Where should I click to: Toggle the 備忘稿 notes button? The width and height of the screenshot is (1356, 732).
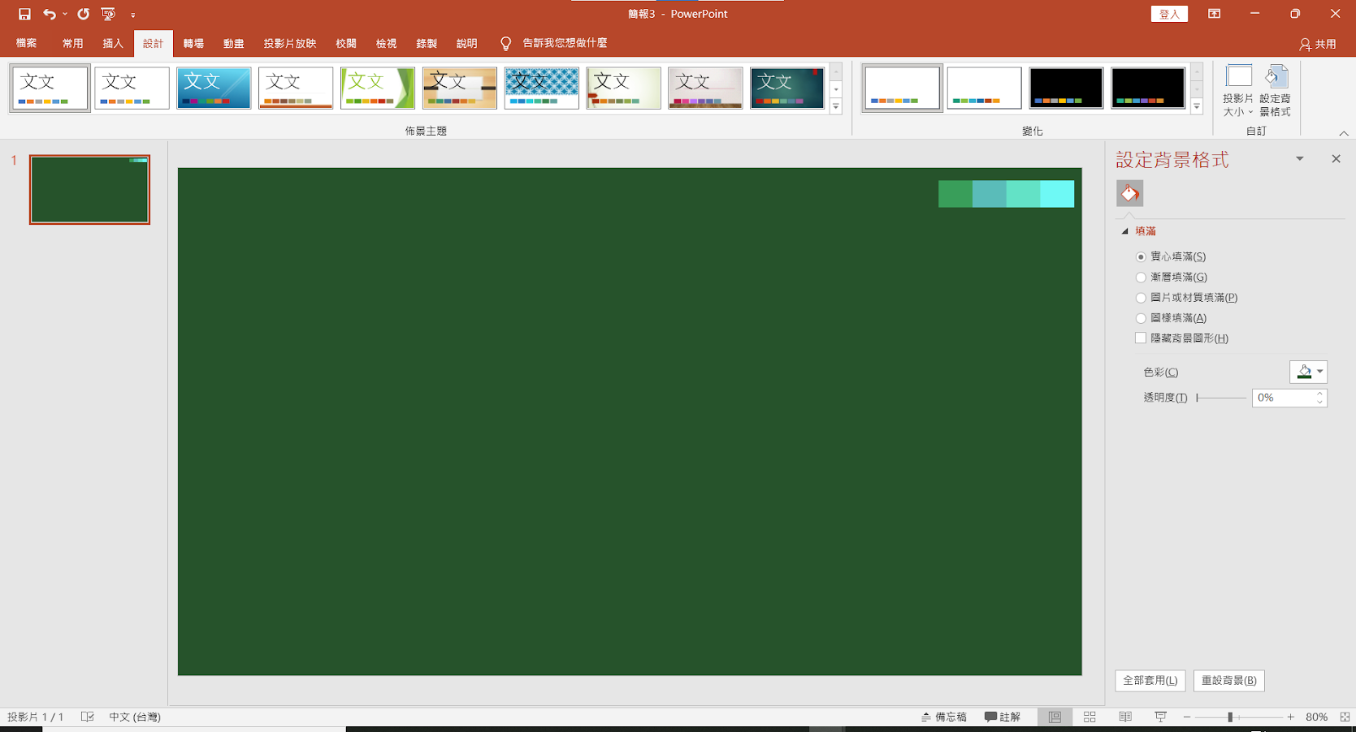(944, 717)
